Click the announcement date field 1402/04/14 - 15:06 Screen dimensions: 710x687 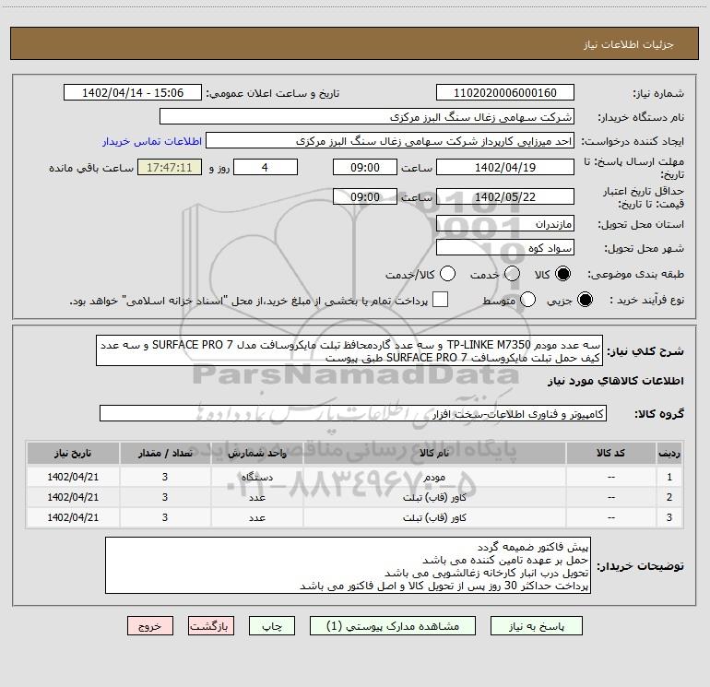[x=133, y=92]
